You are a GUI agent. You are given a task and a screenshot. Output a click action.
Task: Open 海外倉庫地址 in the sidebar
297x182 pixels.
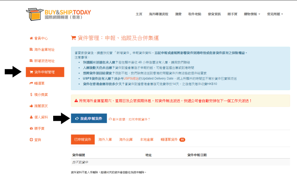44,49
